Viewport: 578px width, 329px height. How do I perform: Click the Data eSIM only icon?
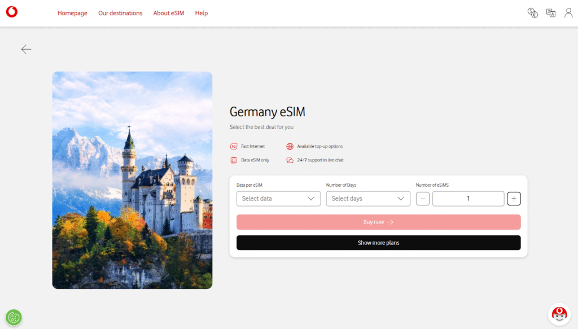coord(234,160)
